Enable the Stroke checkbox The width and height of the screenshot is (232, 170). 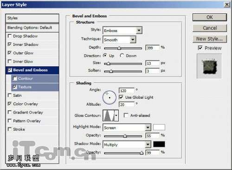[10, 129]
